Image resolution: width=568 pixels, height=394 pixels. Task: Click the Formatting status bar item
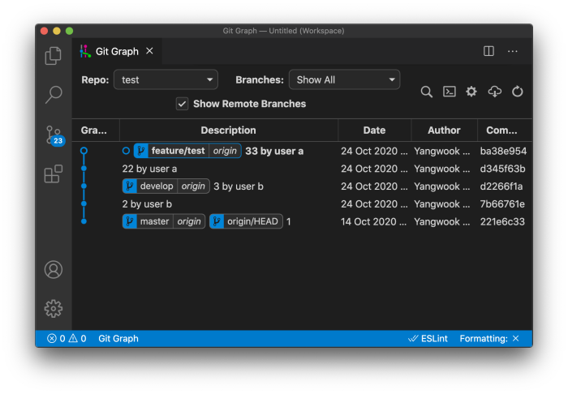(x=489, y=339)
